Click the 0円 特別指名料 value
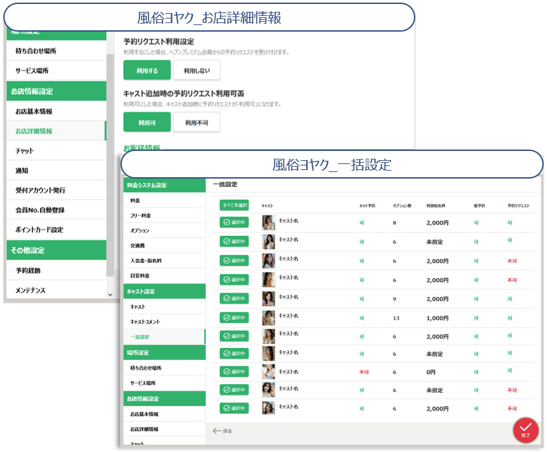547x452 pixels. 431,372
